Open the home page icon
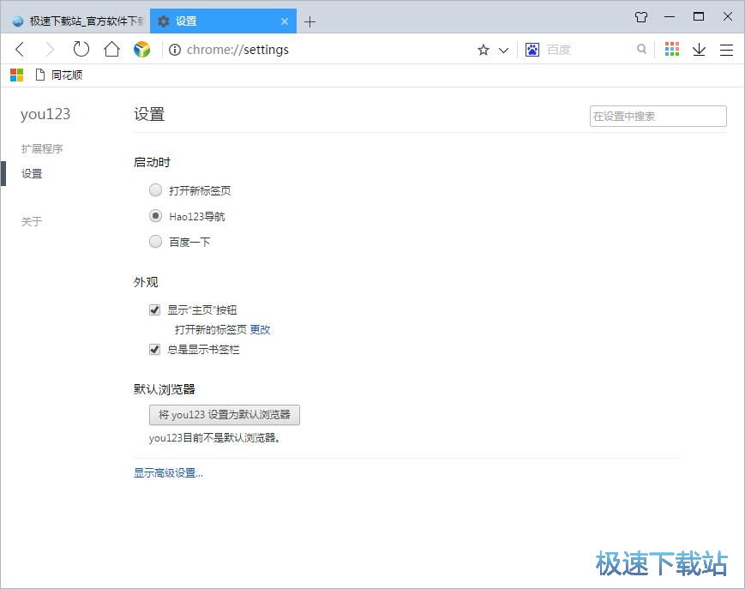Image resolution: width=745 pixels, height=589 pixels. click(111, 49)
